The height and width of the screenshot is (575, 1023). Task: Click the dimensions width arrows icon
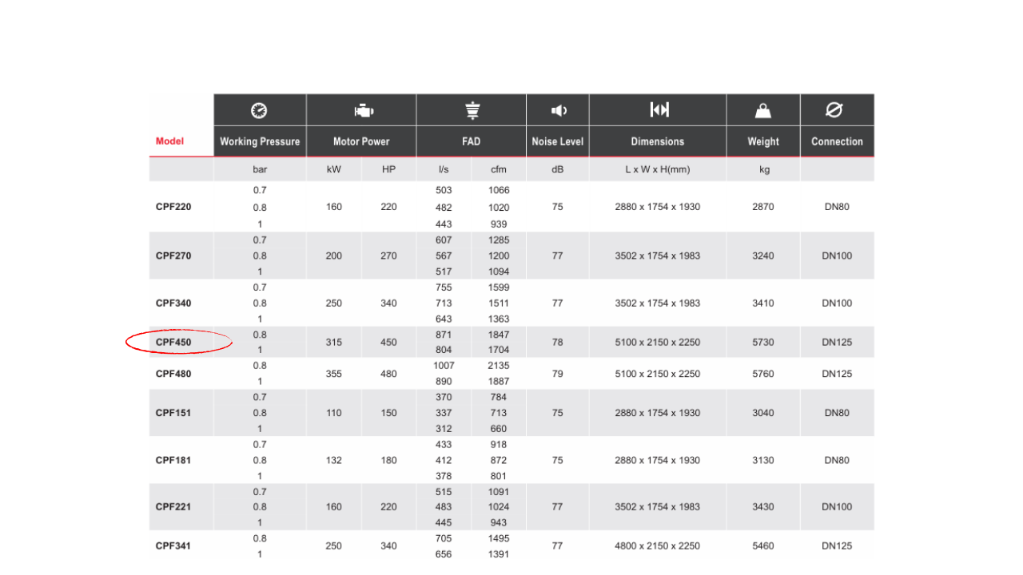(659, 110)
